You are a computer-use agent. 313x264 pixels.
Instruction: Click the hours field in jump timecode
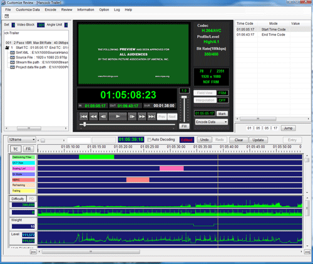click(x=249, y=128)
